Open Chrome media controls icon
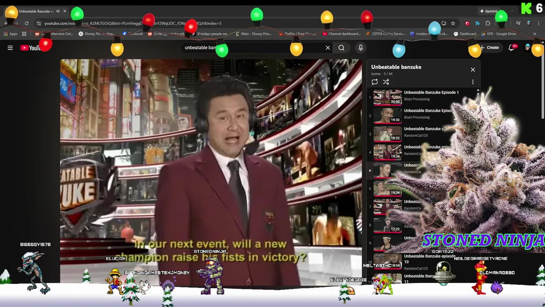The image size is (545, 307). (x=518, y=23)
